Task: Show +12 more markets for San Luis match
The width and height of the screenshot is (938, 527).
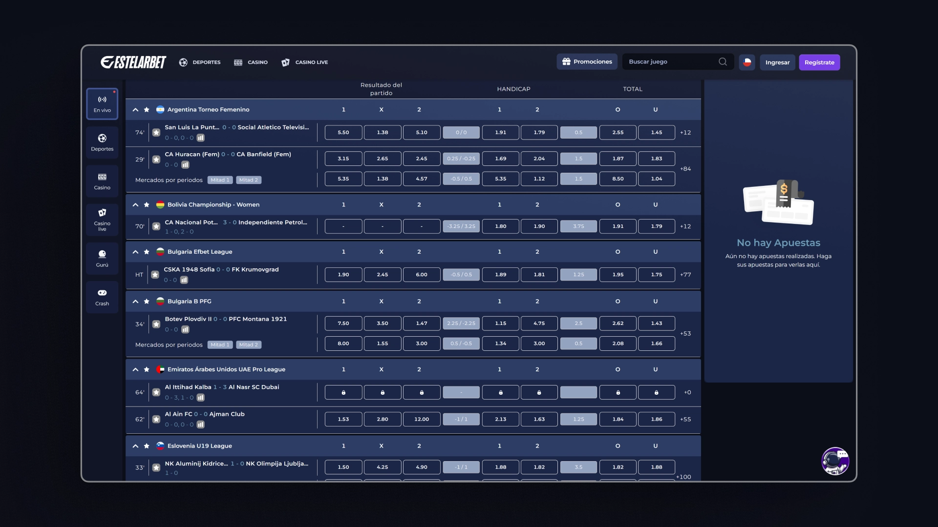Action: [x=685, y=133]
